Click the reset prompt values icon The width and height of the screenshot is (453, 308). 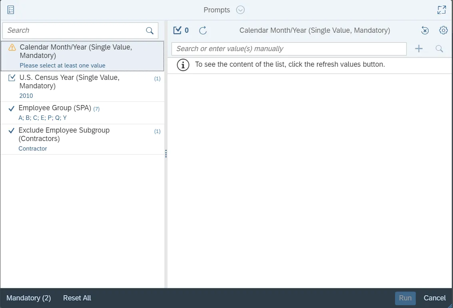[x=425, y=30]
